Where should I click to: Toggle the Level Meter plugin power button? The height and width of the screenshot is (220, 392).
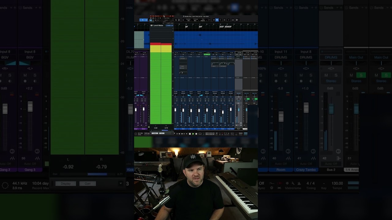click(151, 20)
